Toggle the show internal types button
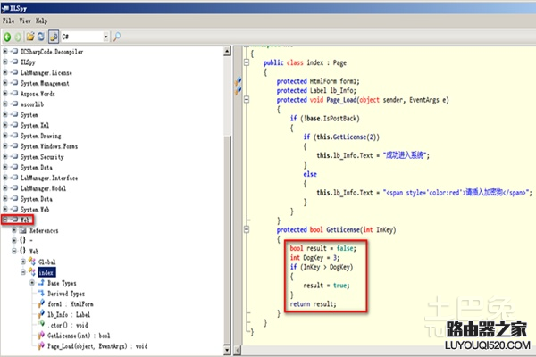 point(54,37)
